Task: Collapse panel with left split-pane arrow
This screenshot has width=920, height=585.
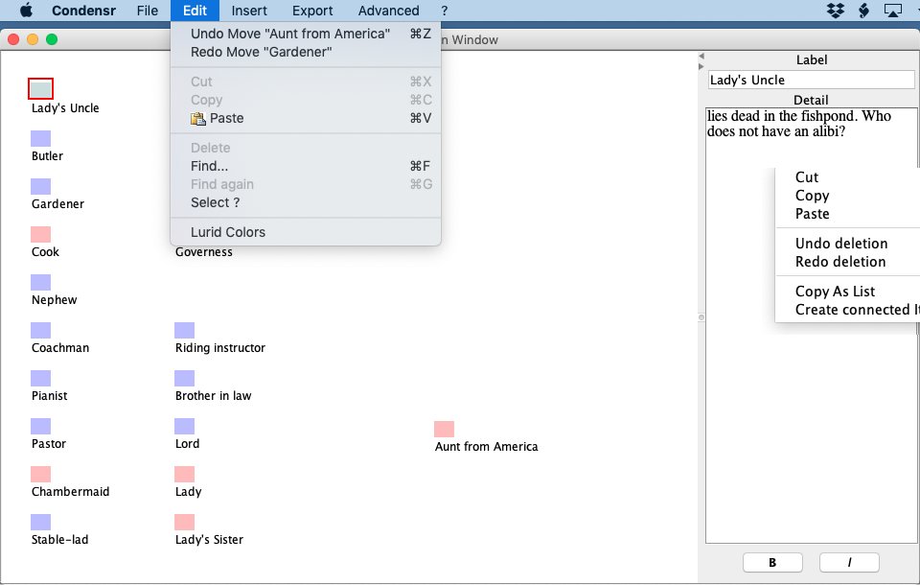Action: point(701,57)
